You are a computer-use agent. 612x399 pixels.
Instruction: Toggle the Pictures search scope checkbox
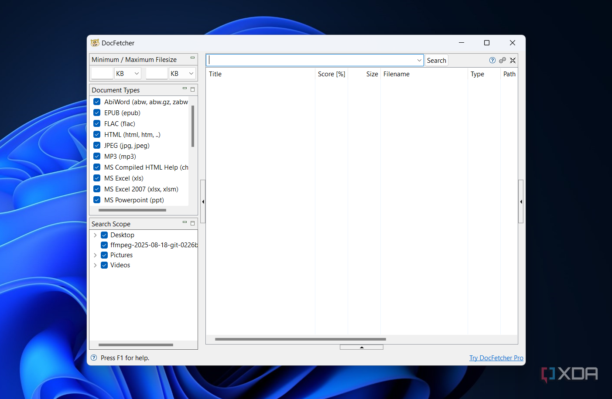tap(104, 255)
